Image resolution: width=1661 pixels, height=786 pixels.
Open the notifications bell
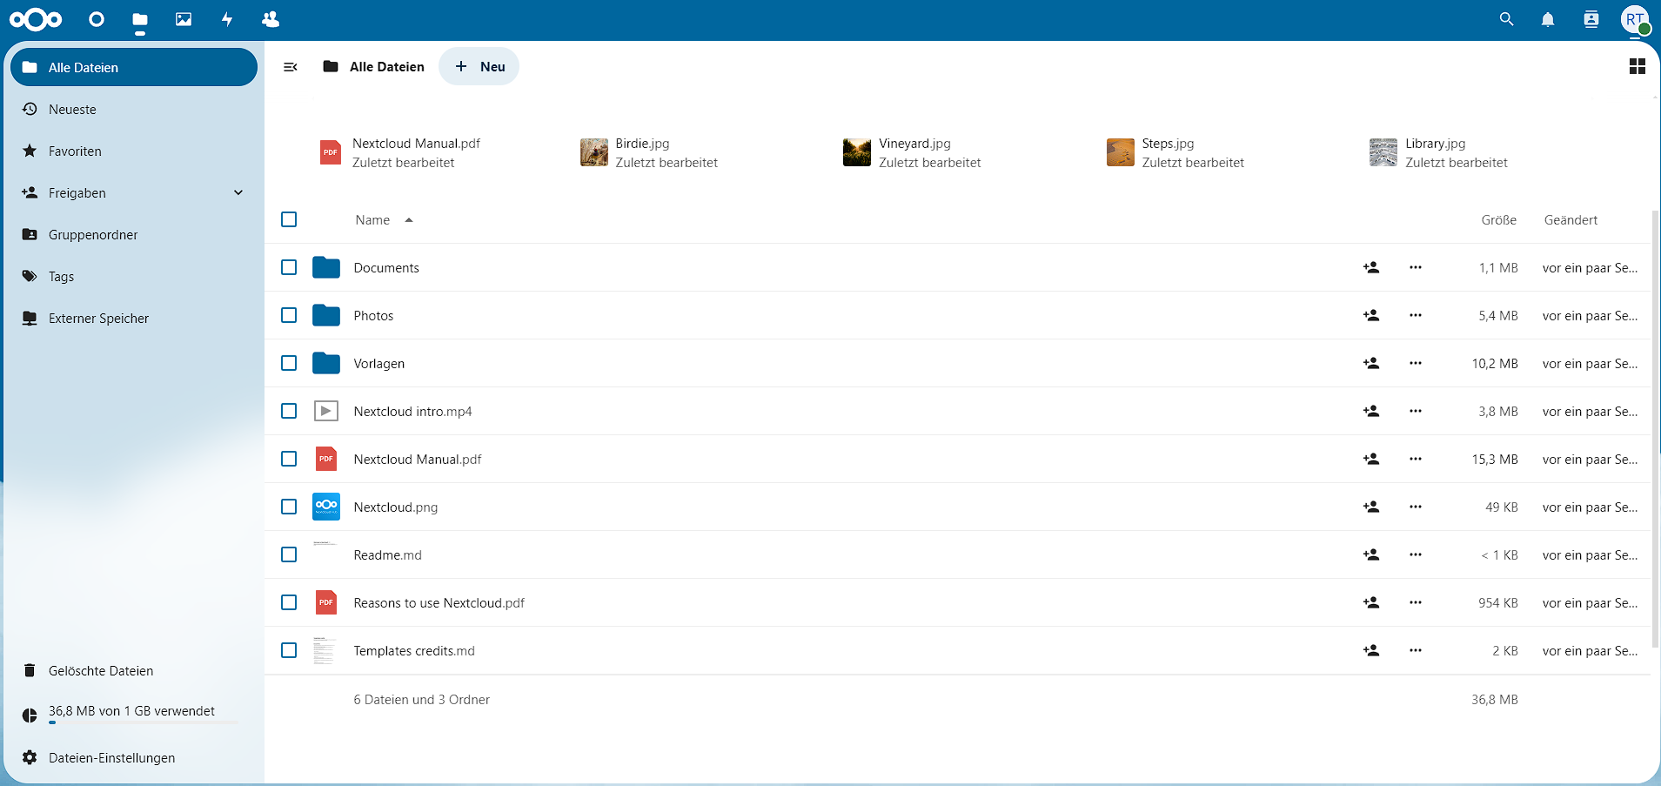click(x=1548, y=19)
